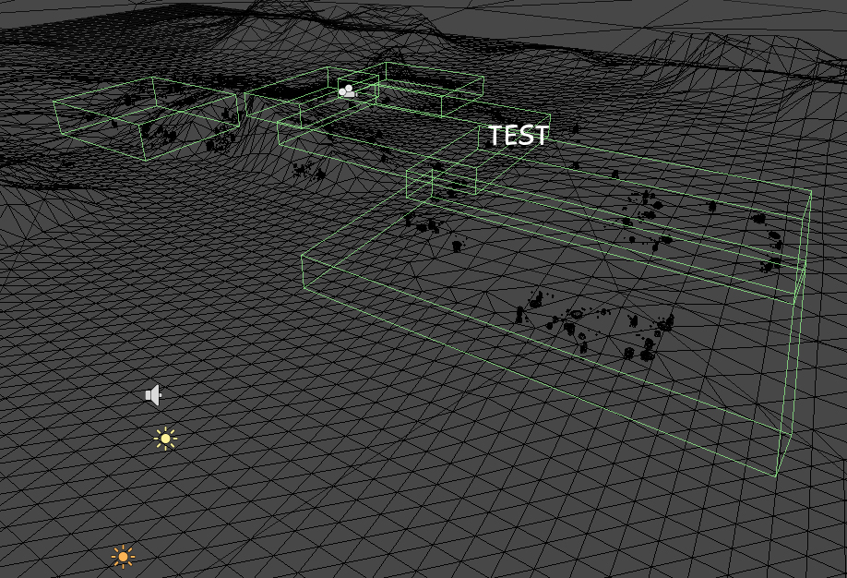
Task: Pick the upper light entity icon
Action: click(165, 440)
